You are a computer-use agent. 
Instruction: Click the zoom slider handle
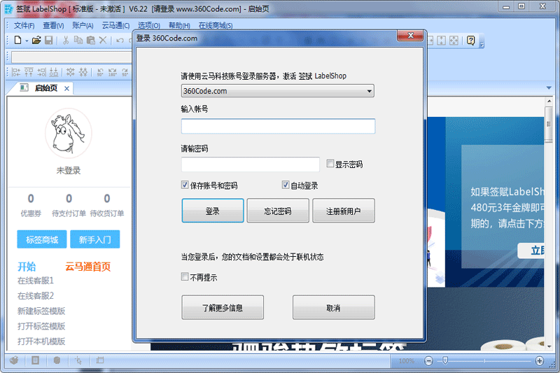445,361
